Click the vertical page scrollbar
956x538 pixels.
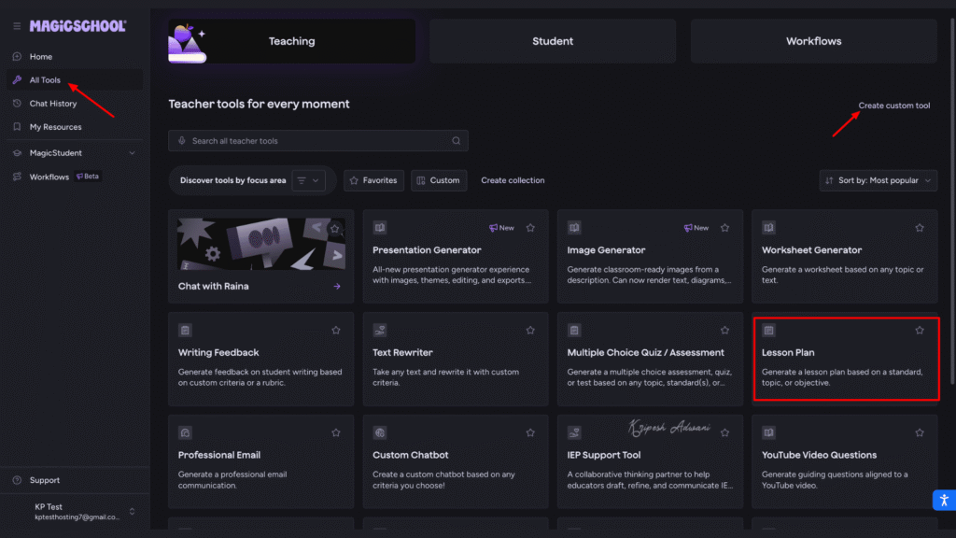[x=952, y=202]
